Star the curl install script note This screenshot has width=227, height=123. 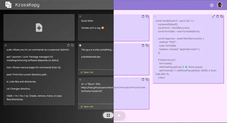click(x=80, y=80)
